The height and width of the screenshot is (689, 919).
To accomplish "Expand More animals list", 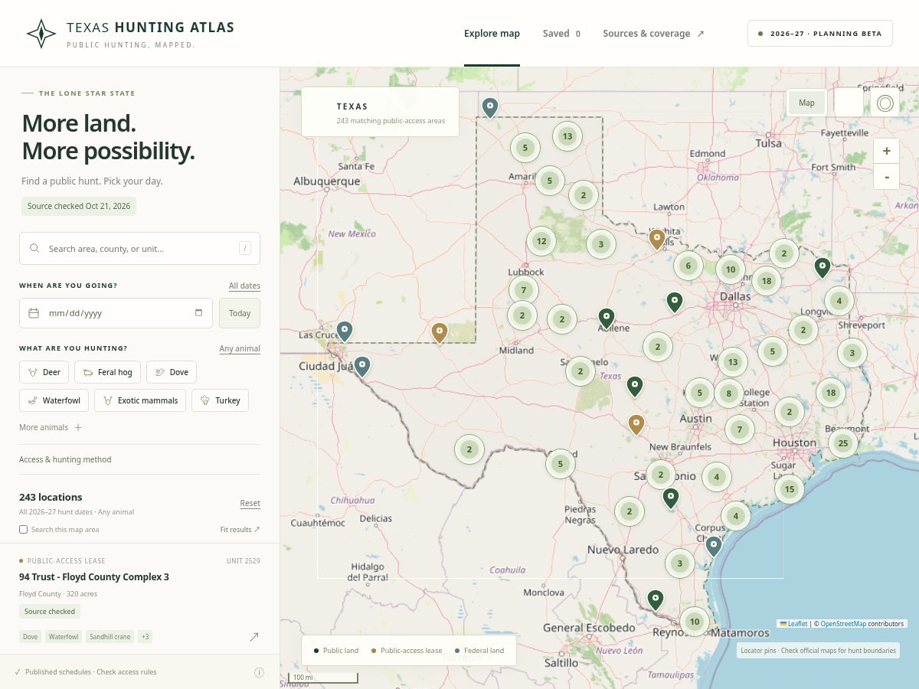I will (x=51, y=427).
